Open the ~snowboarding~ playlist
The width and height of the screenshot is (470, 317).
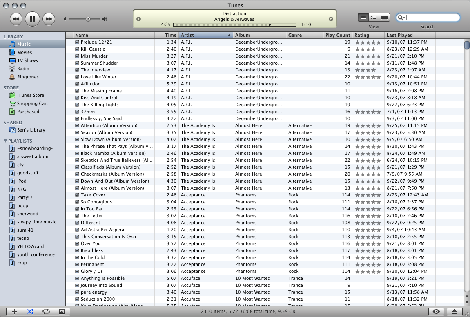33,148
